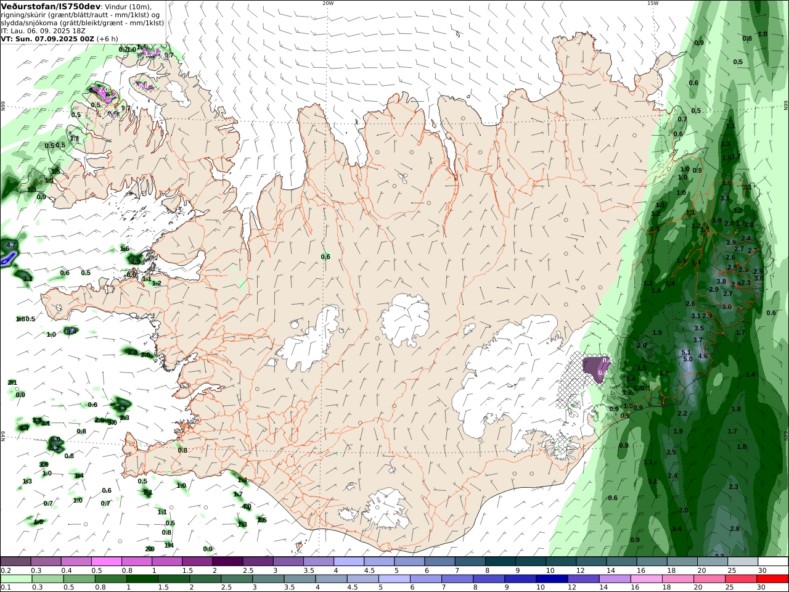
Task: Click bright pink swatch after 0.5 in upper legend
Action: pyautogui.click(x=106, y=562)
